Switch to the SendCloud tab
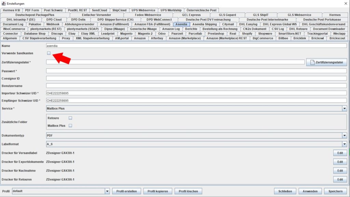Screen dimensions: 350x197 coord(99,10)
